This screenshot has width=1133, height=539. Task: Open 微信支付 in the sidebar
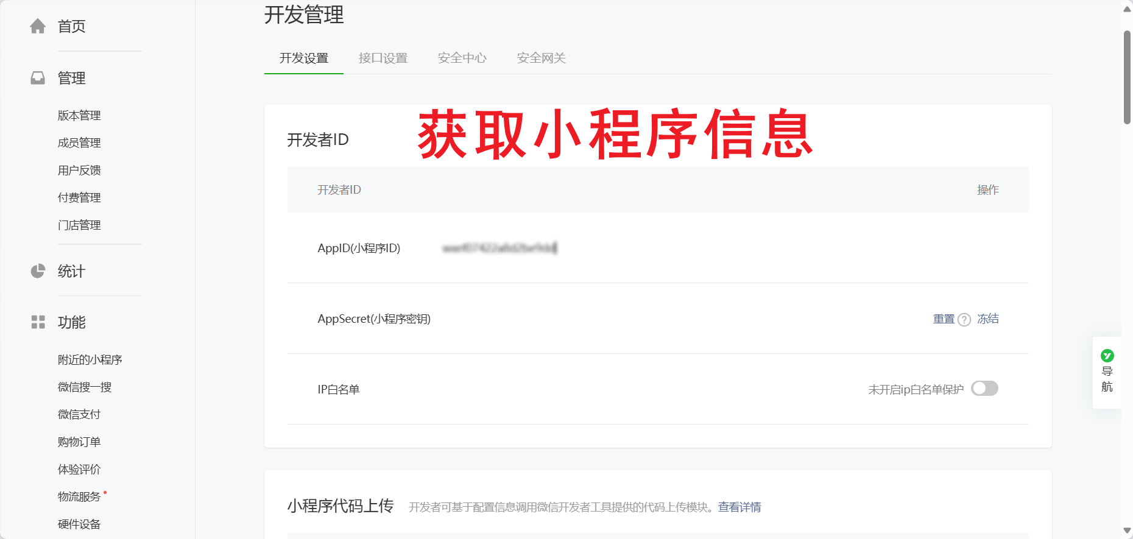[x=79, y=415]
